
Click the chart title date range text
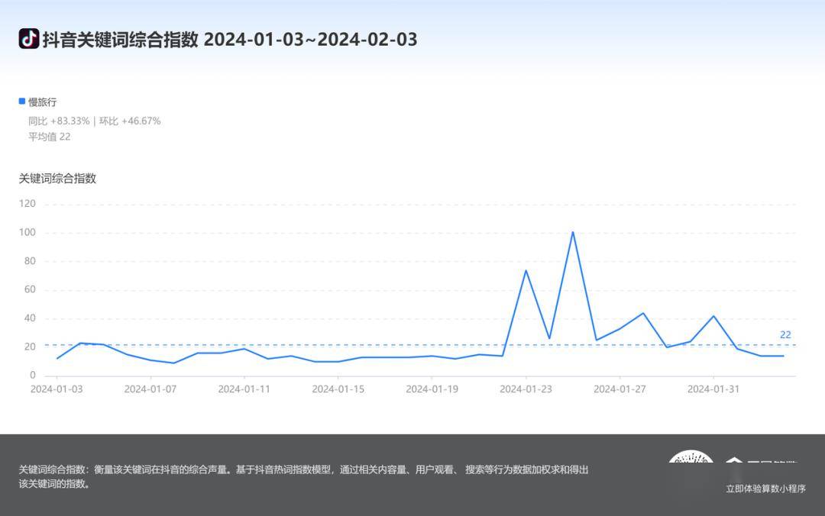pyautogui.click(x=311, y=40)
